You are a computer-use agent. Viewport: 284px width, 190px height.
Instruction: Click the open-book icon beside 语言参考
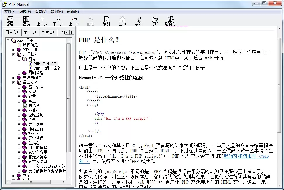click(19, 82)
